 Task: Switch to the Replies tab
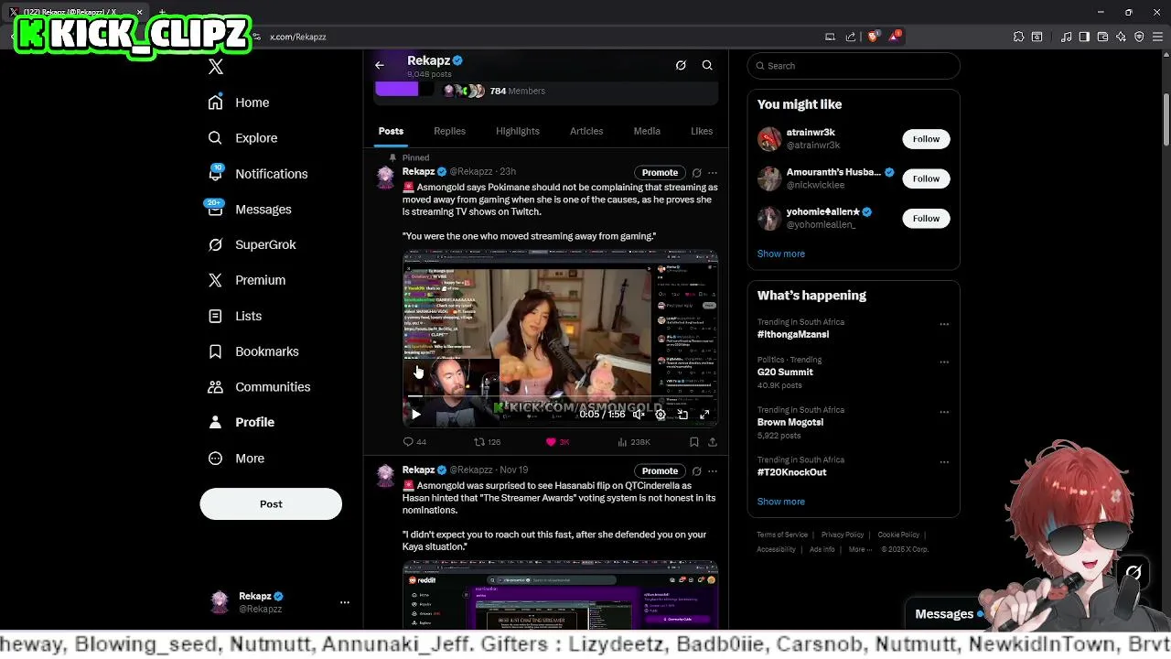tap(449, 131)
